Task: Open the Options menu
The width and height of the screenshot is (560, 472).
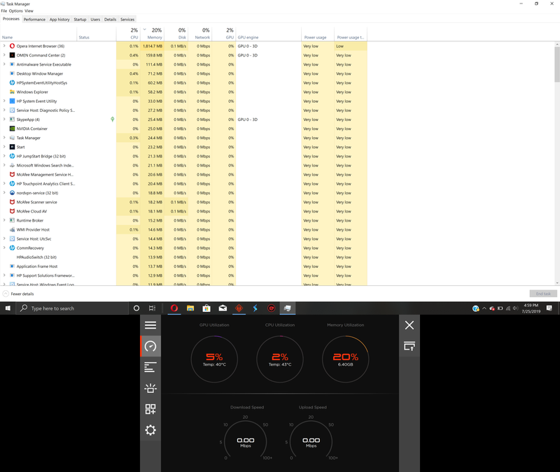Action: pos(16,11)
